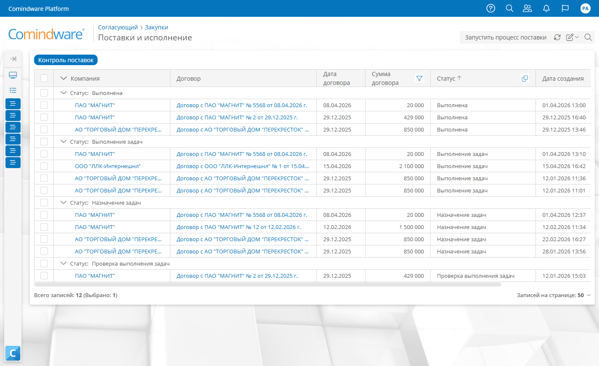This screenshot has width=599, height=366.
Task: Click the blue C logo at the sidebar bottom
Action: (13, 353)
